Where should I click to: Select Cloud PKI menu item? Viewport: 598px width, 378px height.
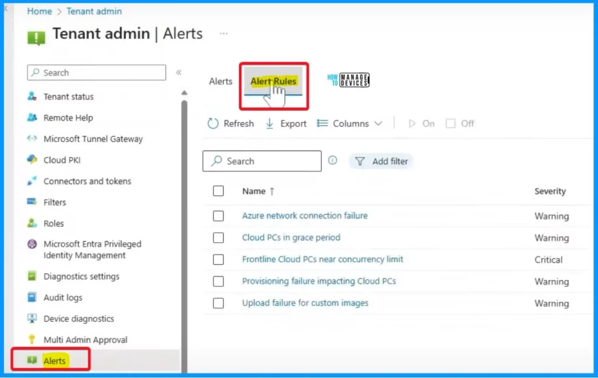tap(62, 160)
